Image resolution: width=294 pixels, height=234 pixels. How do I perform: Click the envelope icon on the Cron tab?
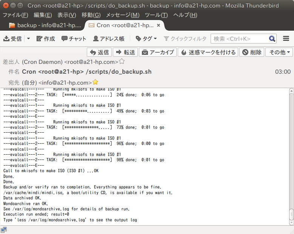pyautogui.click(x=91, y=25)
